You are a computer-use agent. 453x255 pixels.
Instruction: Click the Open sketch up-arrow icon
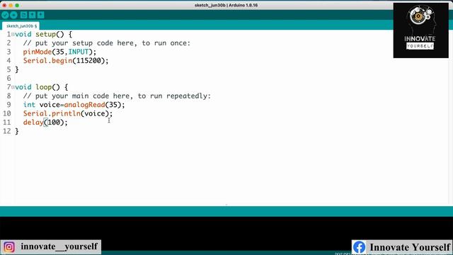32,15
